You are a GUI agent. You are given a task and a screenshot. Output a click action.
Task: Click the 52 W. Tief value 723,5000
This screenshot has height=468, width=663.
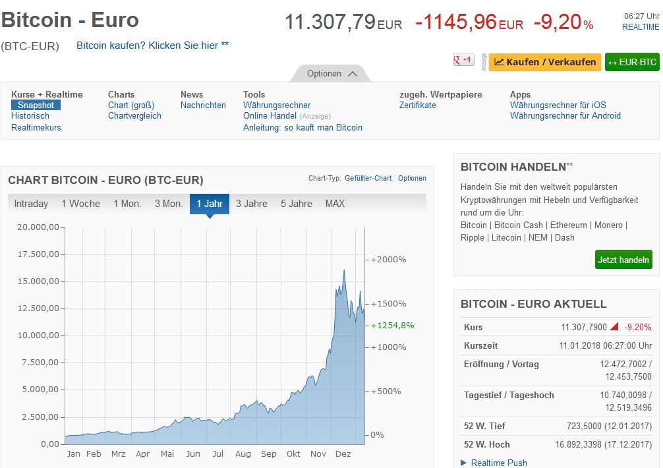(x=584, y=426)
